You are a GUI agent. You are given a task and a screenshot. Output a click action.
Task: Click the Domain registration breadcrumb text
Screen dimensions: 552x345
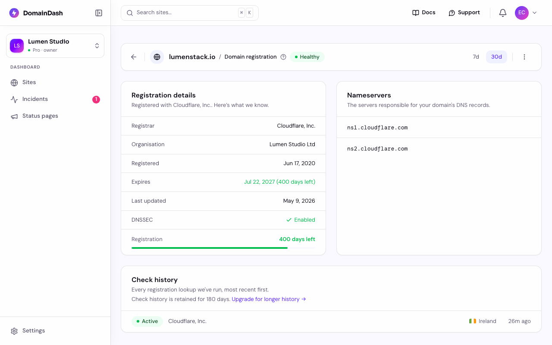pos(251,57)
